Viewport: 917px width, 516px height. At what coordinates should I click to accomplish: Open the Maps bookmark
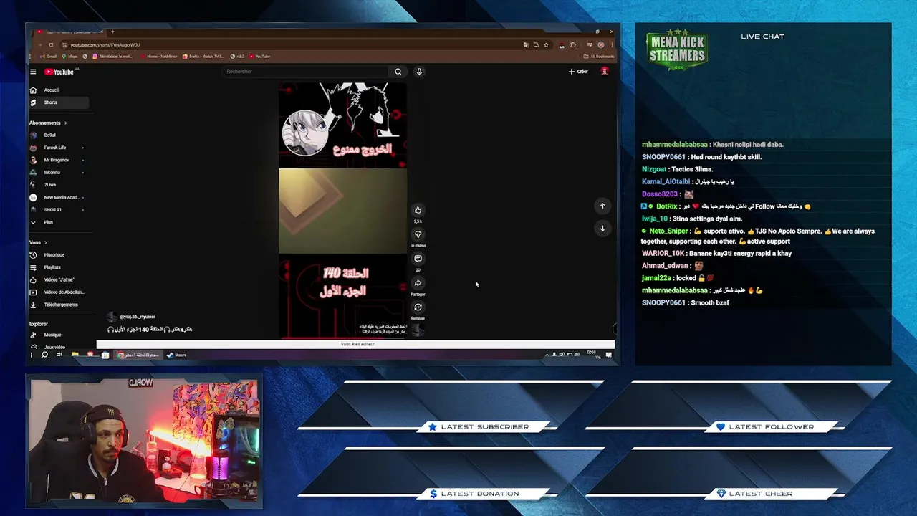pos(70,57)
